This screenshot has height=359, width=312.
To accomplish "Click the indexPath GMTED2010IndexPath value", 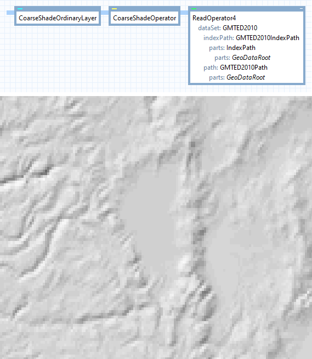I will pos(268,38).
